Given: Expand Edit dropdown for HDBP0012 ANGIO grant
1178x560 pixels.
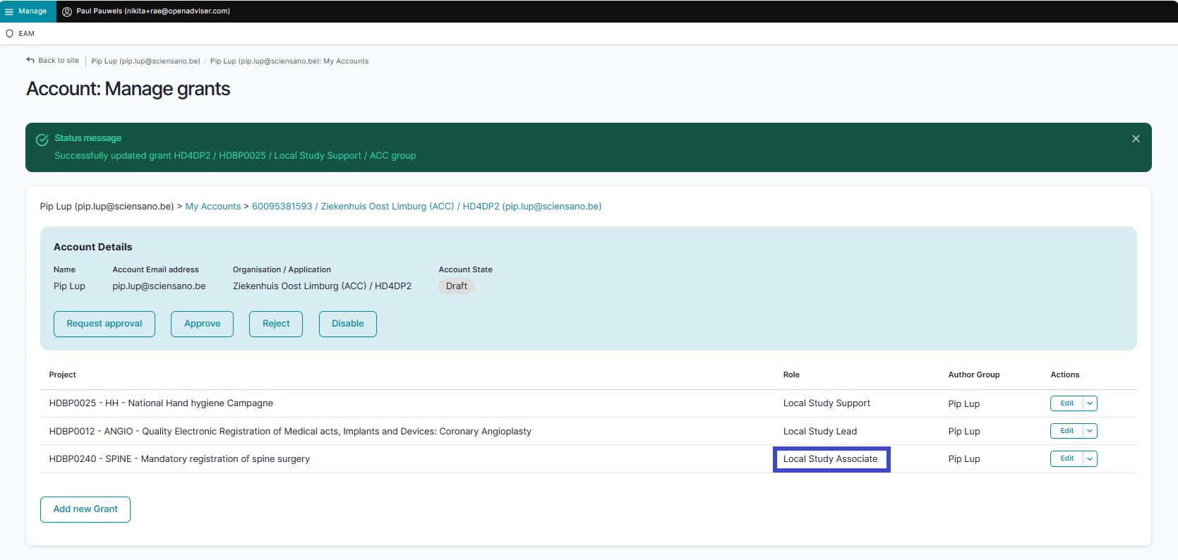Looking at the screenshot, I should pos(1090,431).
